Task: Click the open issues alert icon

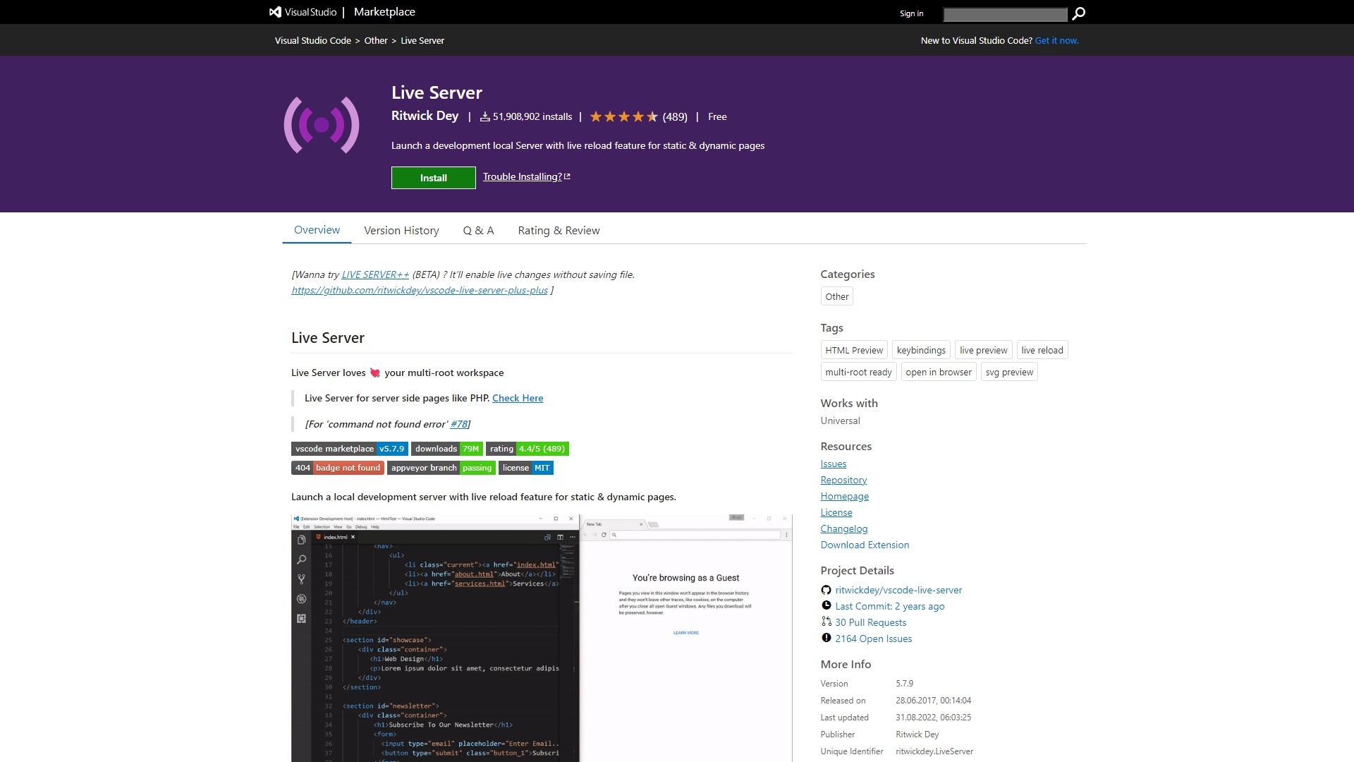Action: coord(826,638)
